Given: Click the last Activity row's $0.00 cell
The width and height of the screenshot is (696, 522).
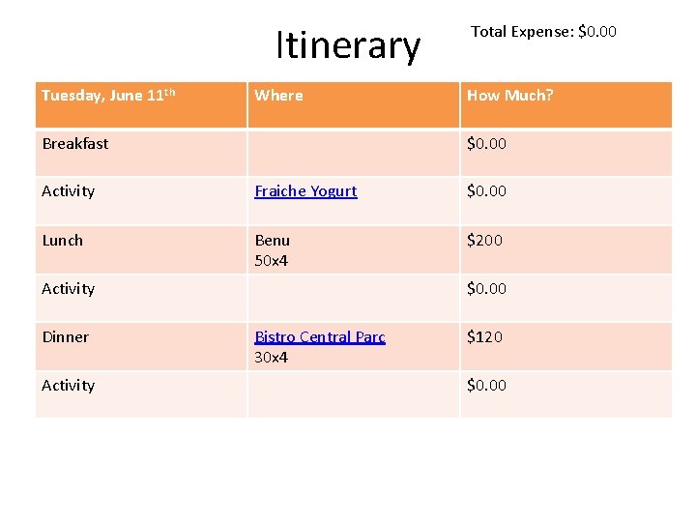Looking at the screenshot, I should tap(486, 385).
